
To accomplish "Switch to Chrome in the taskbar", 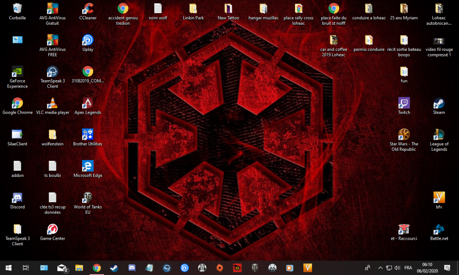I will 96,268.
